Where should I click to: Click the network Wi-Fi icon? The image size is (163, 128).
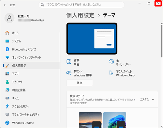coord(7,57)
